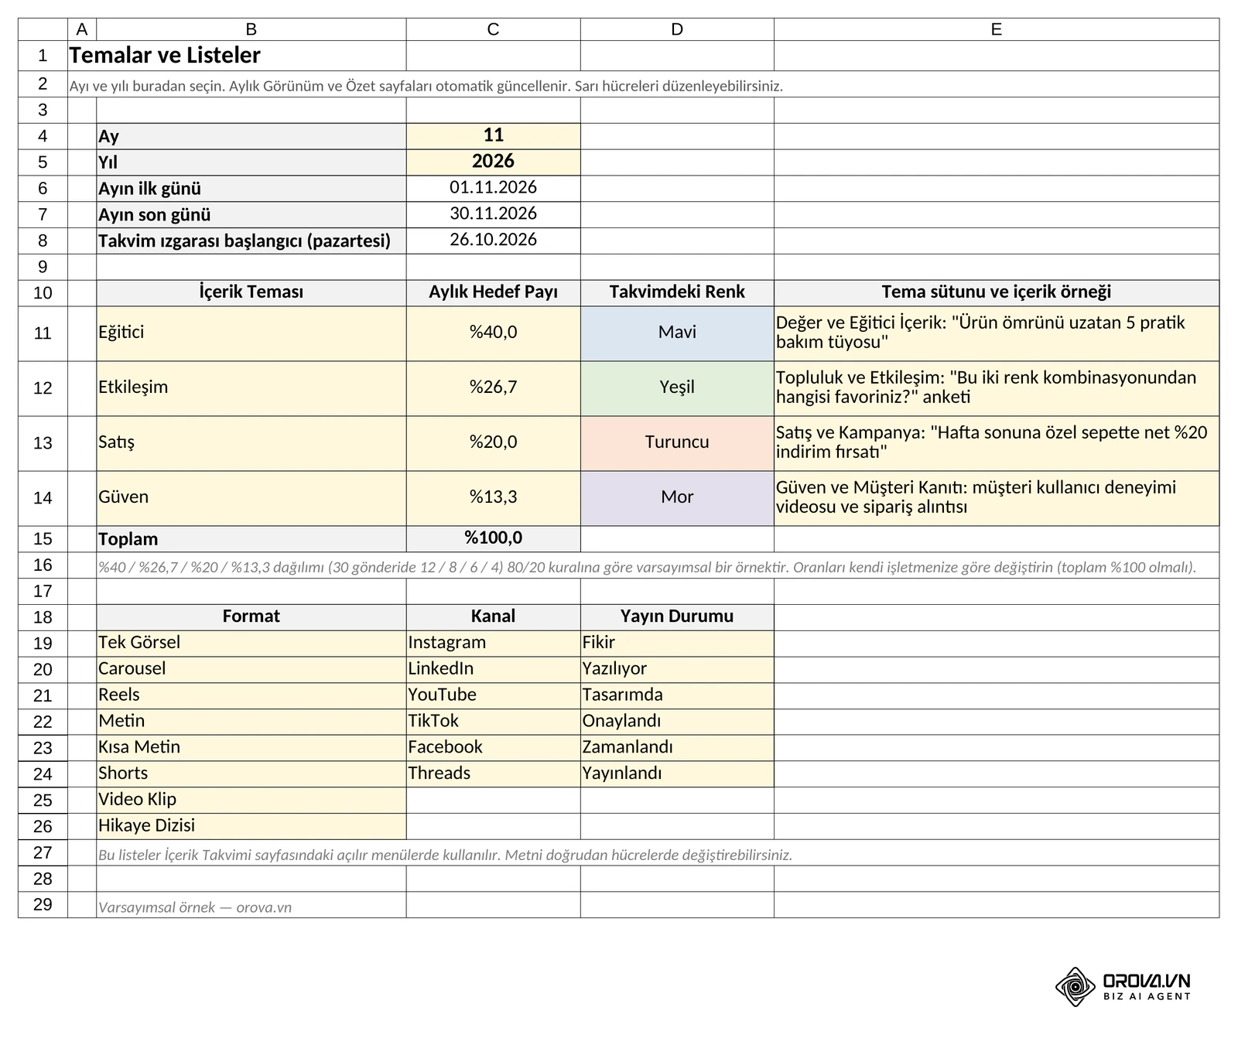Viewport: 1238px width, 1038px height.
Task: Click the Shorts format cell
Action: point(251,774)
